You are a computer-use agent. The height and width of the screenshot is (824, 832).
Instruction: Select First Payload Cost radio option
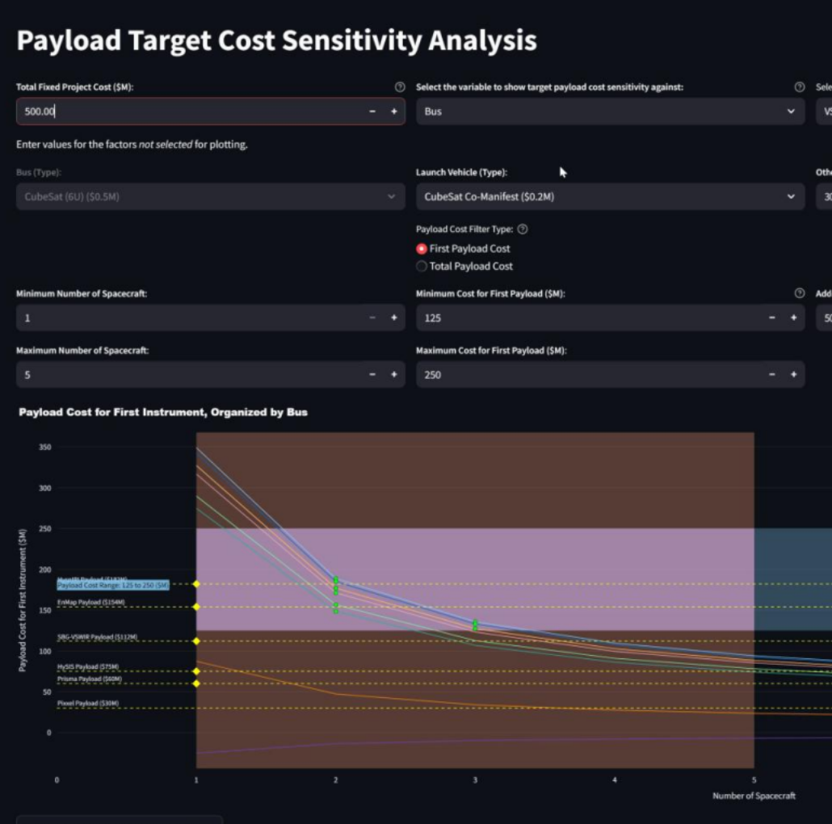(422, 249)
